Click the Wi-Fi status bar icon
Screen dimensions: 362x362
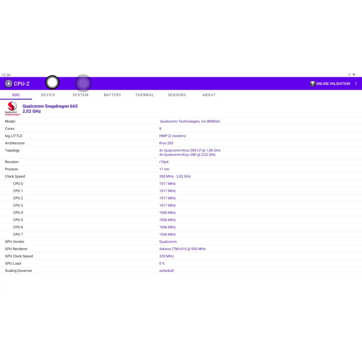tap(354, 75)
